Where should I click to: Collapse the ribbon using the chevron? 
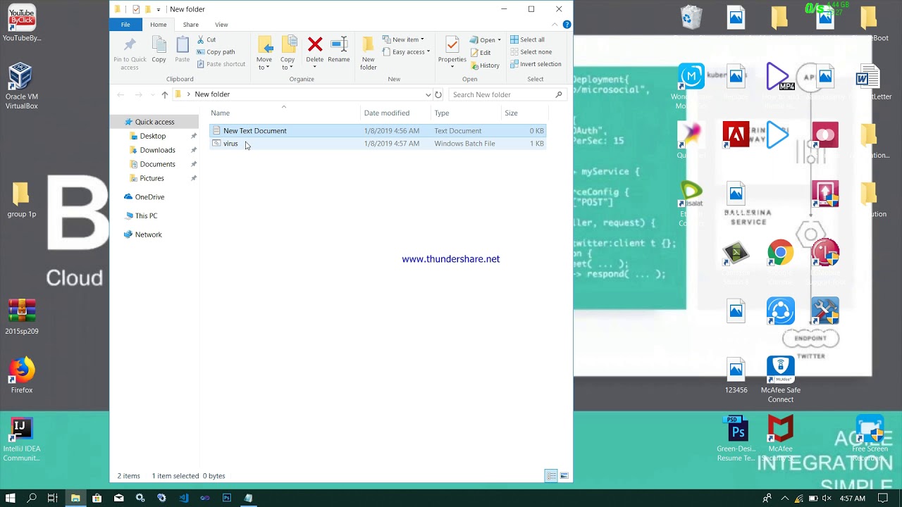[x=554, y=25]
